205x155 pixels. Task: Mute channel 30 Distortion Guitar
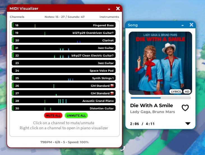click(64, 108)
